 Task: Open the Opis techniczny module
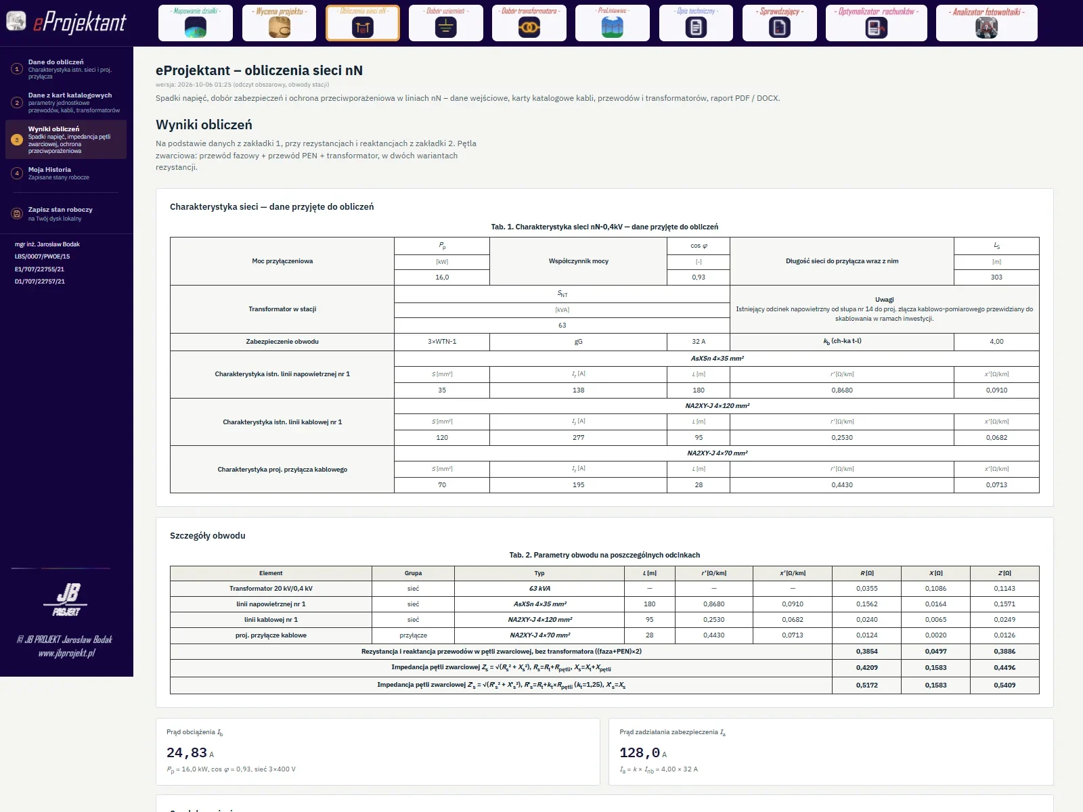[x=696, y=23]
